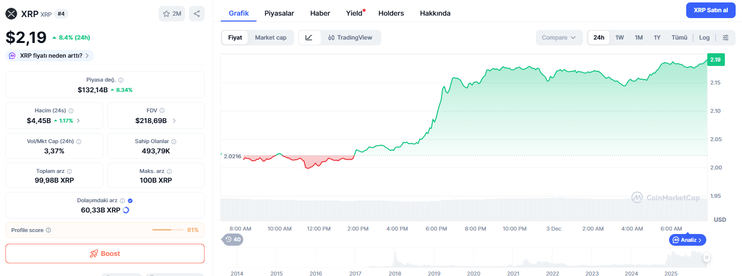The height and width of the screenshot is (276, 742).
Task: Click info icon next to Profile score
Action: pos(48,230)
